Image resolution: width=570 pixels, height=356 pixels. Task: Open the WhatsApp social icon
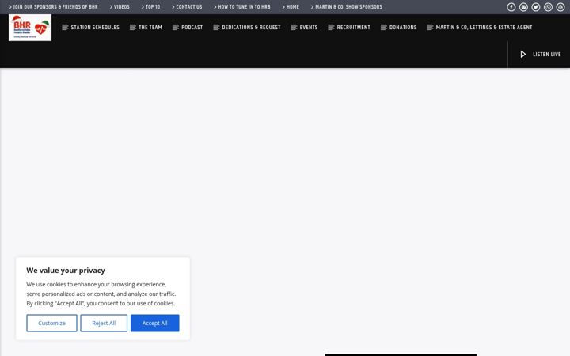(548, 7)
